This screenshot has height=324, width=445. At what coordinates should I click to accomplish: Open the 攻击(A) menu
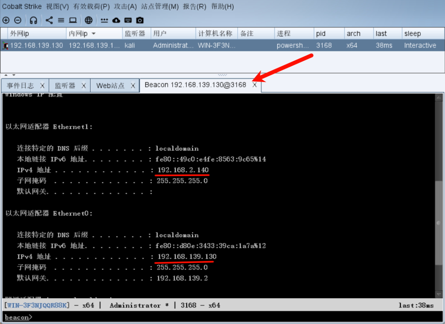coord(125,6)
